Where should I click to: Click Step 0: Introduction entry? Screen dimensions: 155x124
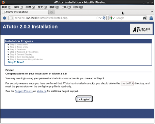click(19, 44)
